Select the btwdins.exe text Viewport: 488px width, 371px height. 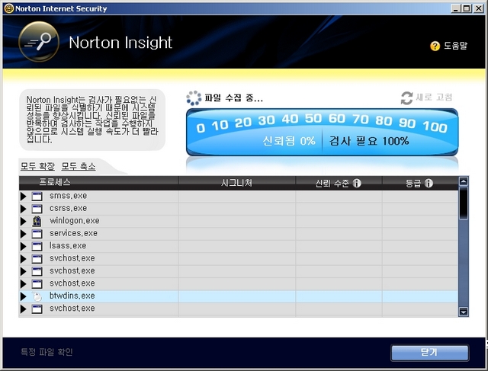[x=72, y=296]
